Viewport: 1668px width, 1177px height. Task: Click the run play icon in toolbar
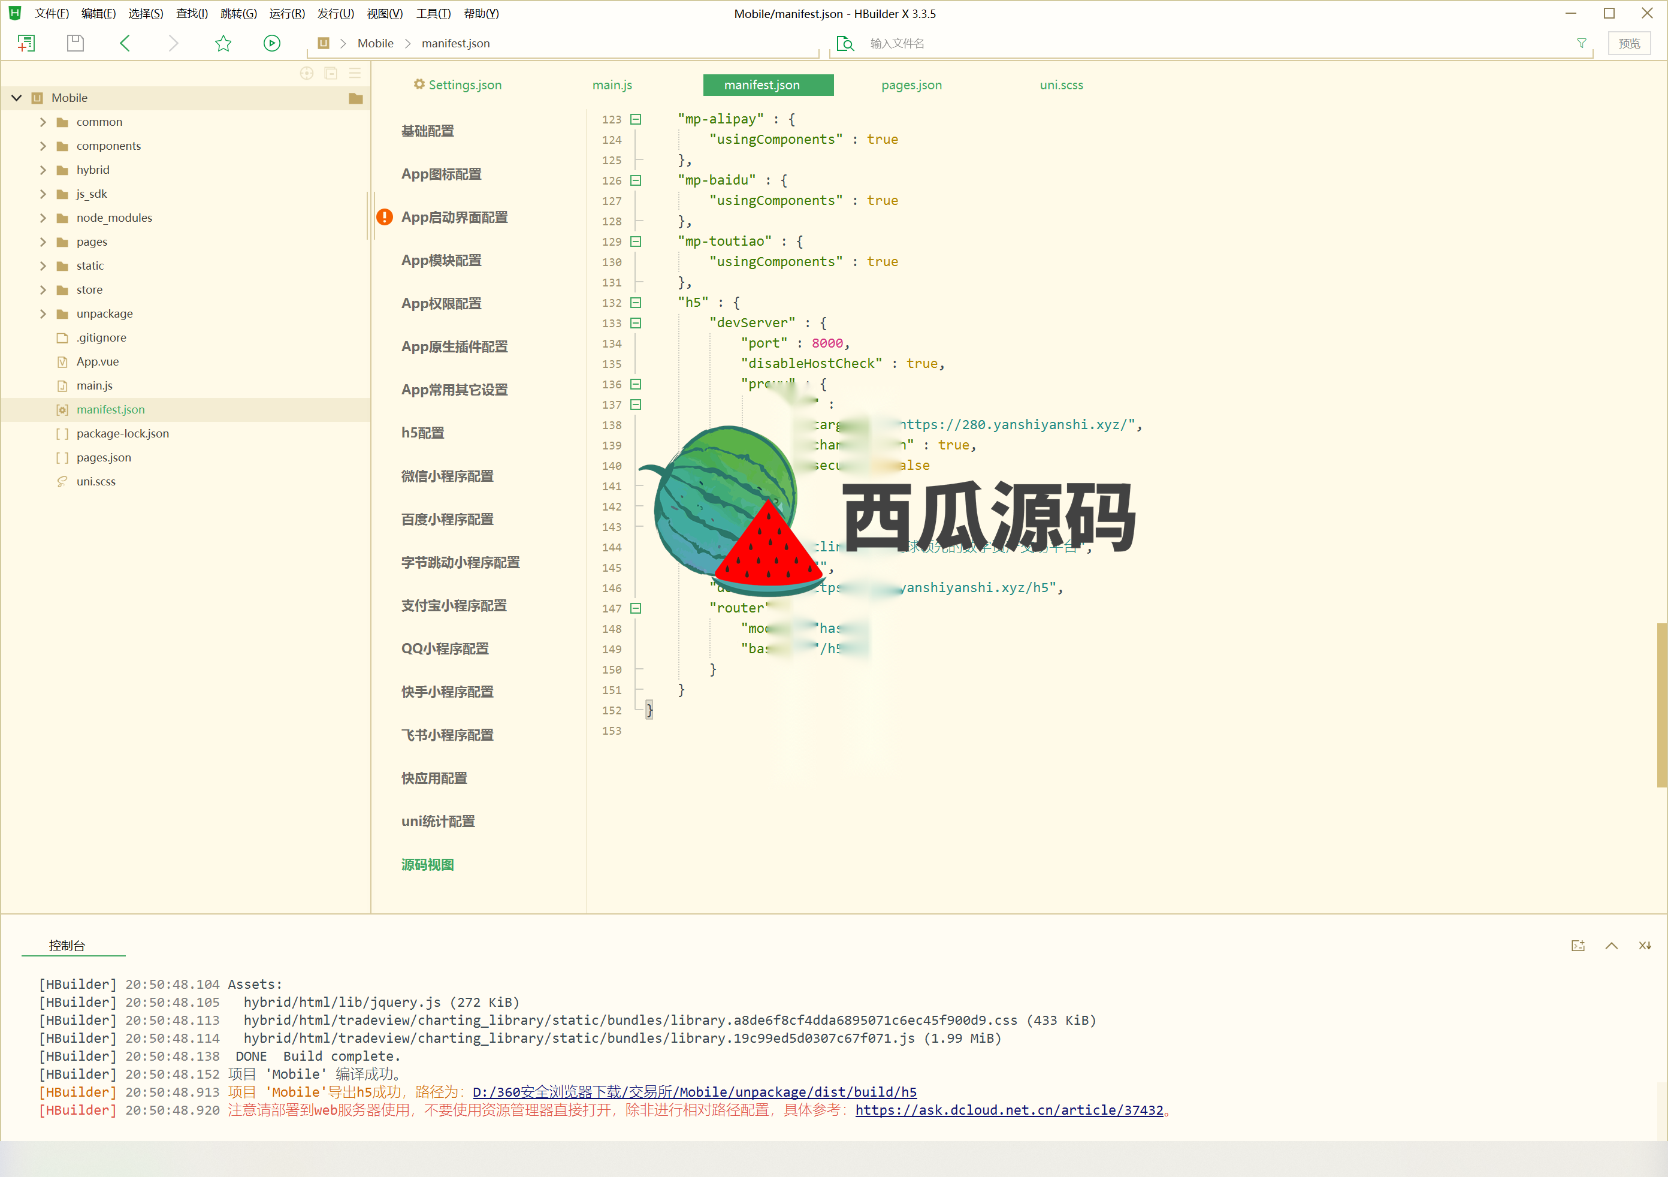pyautogui.click(x=271, y=44)
